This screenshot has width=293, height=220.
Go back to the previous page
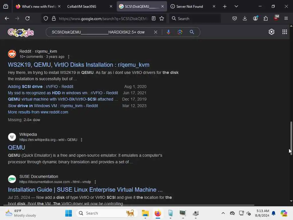[7, 18]
